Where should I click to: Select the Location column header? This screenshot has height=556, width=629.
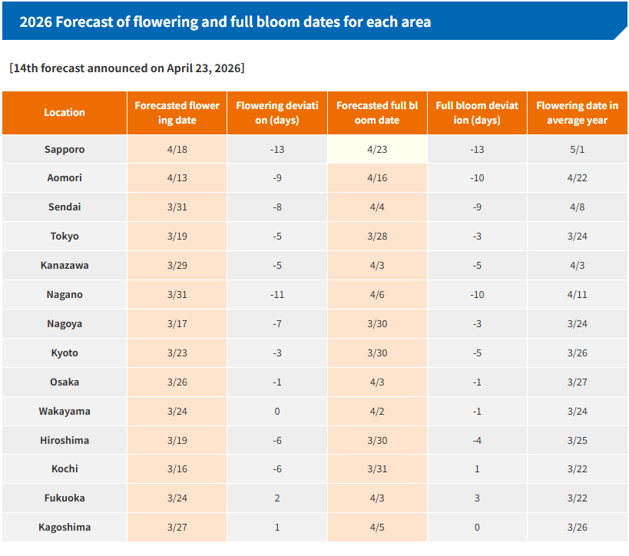click(x=65, y=113)
